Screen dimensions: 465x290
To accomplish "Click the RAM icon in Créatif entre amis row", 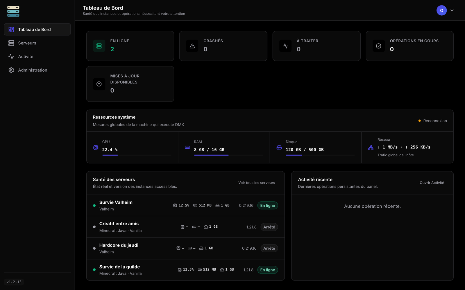I will pyautogui.click(x=194, y=227).
